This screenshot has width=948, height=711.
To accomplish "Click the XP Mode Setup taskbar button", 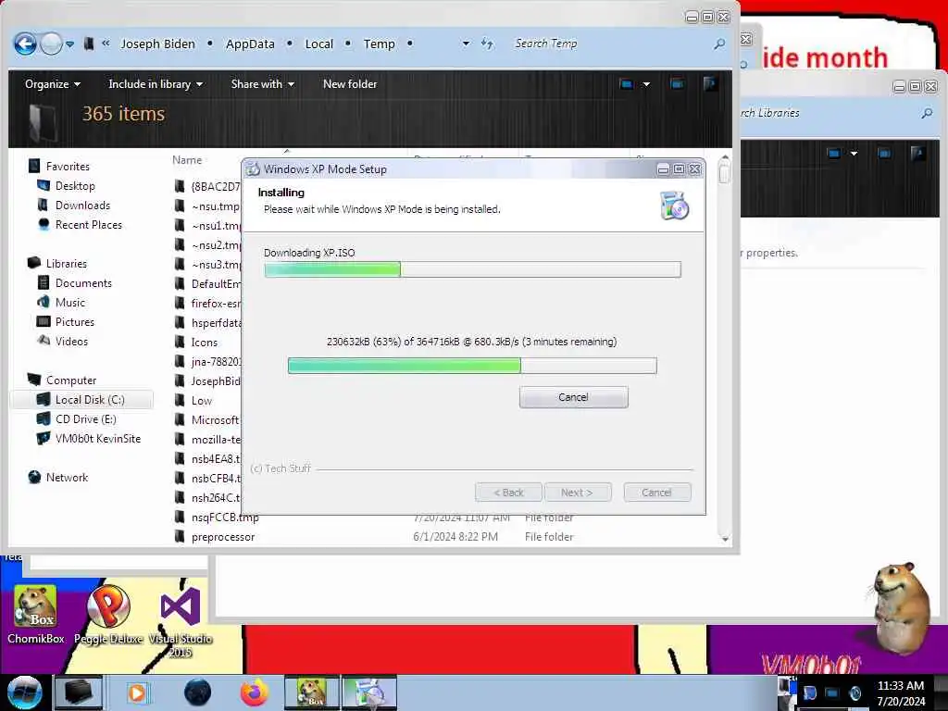I will (369, 692).
